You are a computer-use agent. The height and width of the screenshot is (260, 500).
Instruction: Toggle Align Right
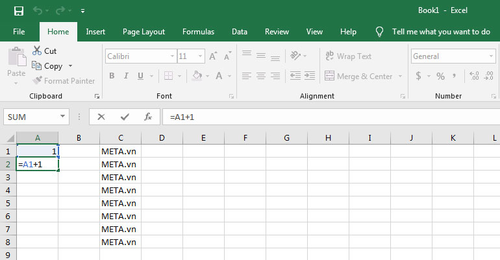[275, 76]
